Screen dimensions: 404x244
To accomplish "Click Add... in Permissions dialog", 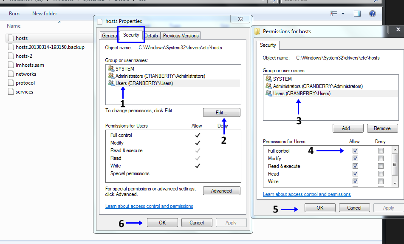I will pos(348,128).
